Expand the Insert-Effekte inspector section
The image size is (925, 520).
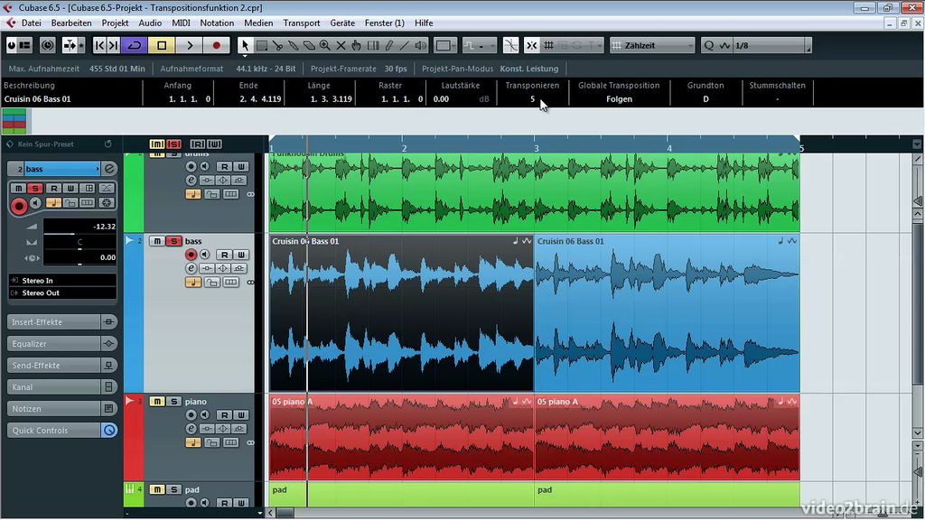click(x=62, y=322)
